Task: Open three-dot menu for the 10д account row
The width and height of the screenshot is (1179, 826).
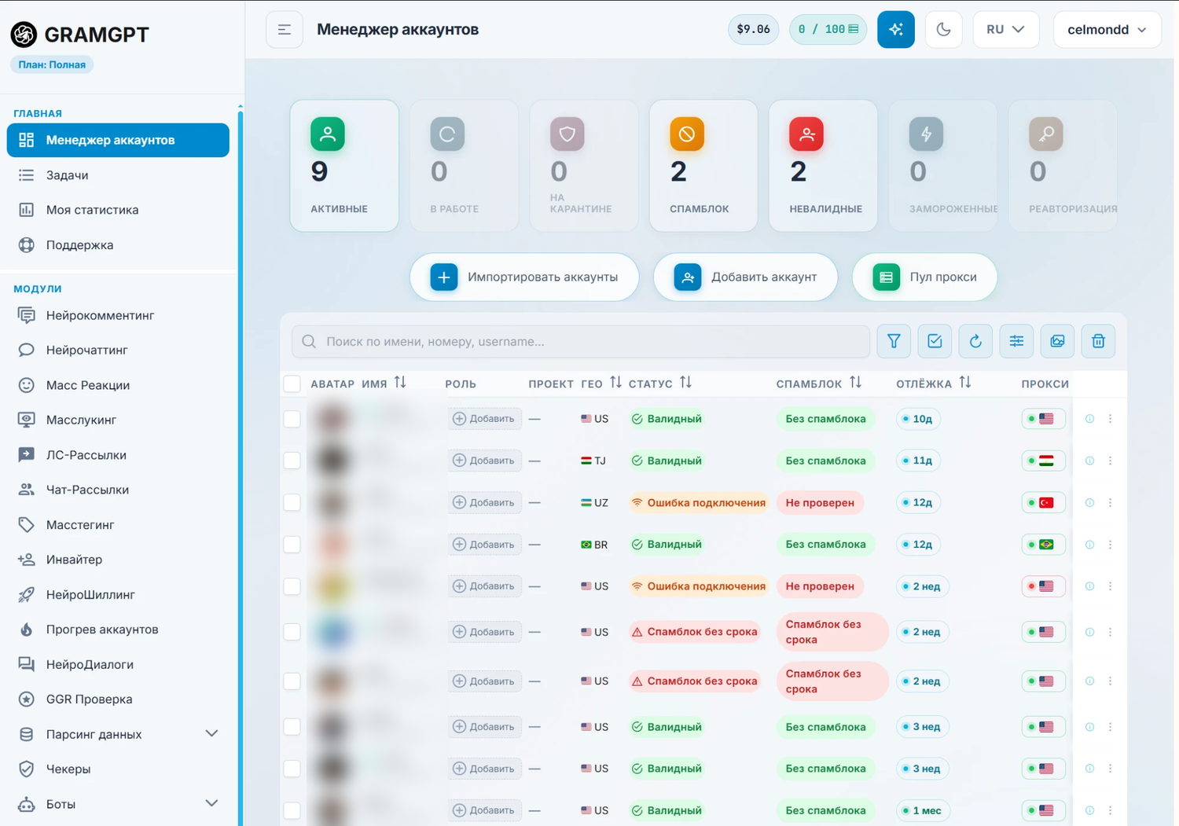Action: pyautogui.click(x=1110, y=419)
